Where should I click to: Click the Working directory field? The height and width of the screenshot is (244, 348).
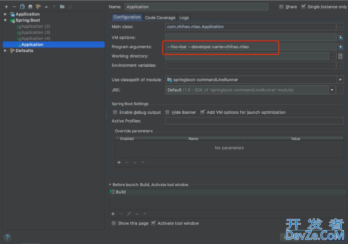247,56
